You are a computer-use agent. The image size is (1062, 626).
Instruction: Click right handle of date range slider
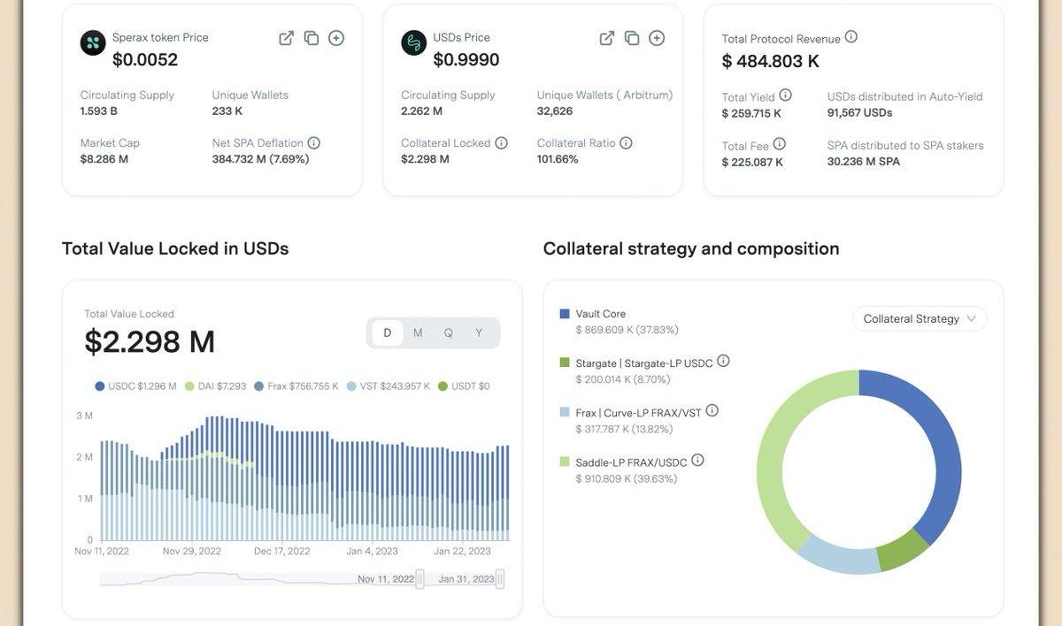tap(500, 579)
